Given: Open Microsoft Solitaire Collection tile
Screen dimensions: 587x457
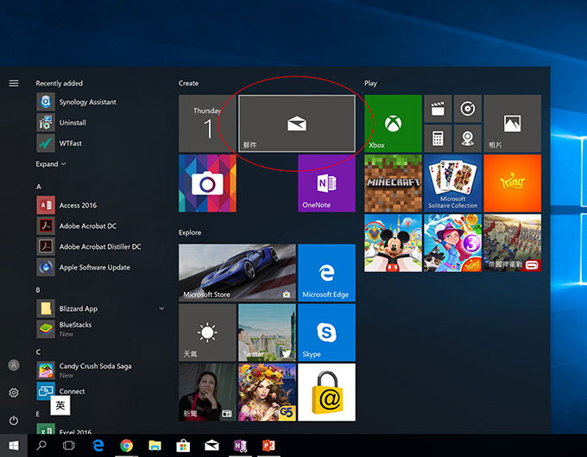Looking at the screenshot, I should (452, 183).
